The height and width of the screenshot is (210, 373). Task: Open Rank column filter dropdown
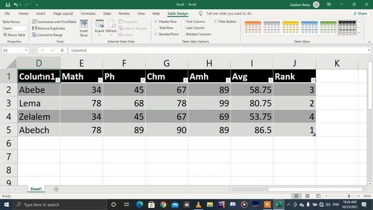coord(313,80)
